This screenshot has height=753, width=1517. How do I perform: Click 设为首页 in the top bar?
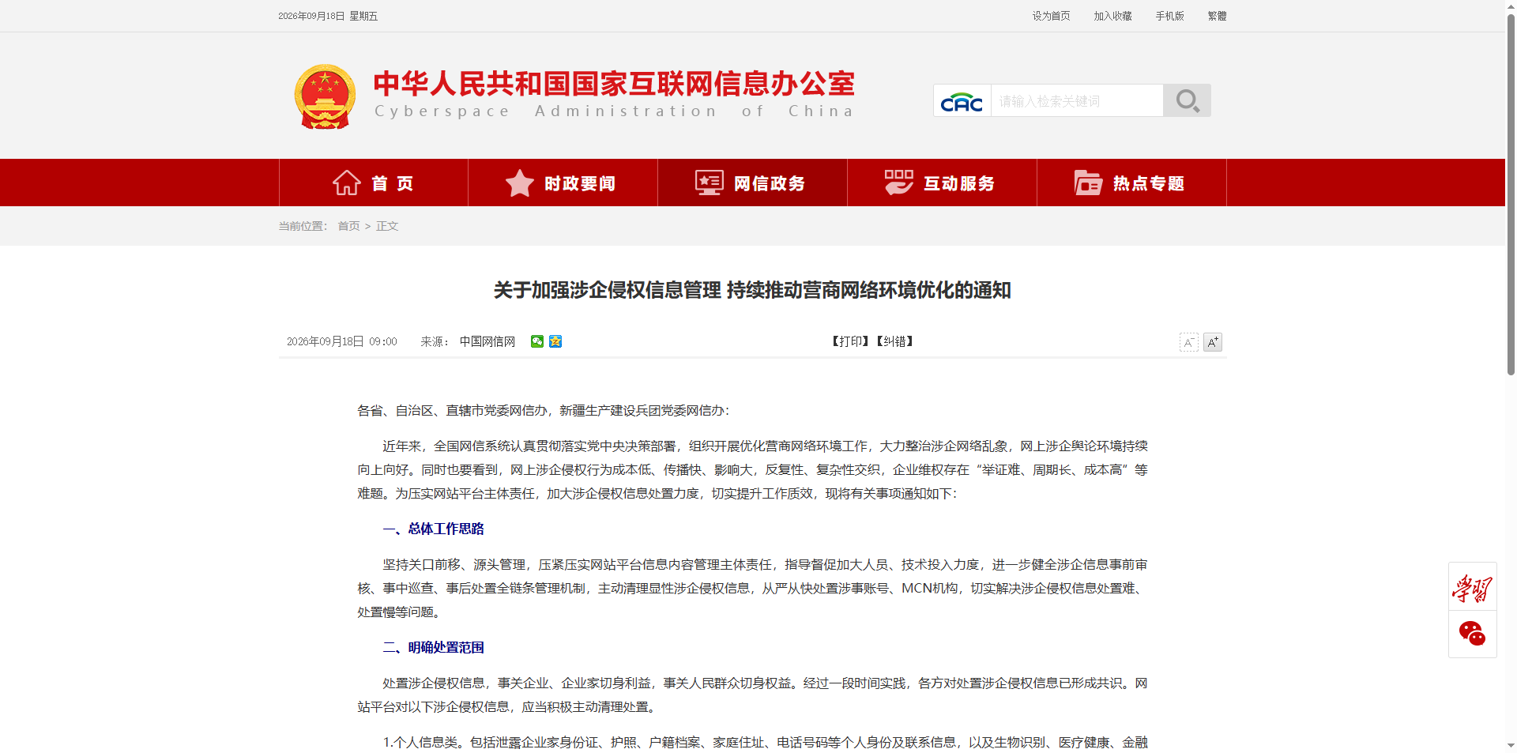(1051, 16)
